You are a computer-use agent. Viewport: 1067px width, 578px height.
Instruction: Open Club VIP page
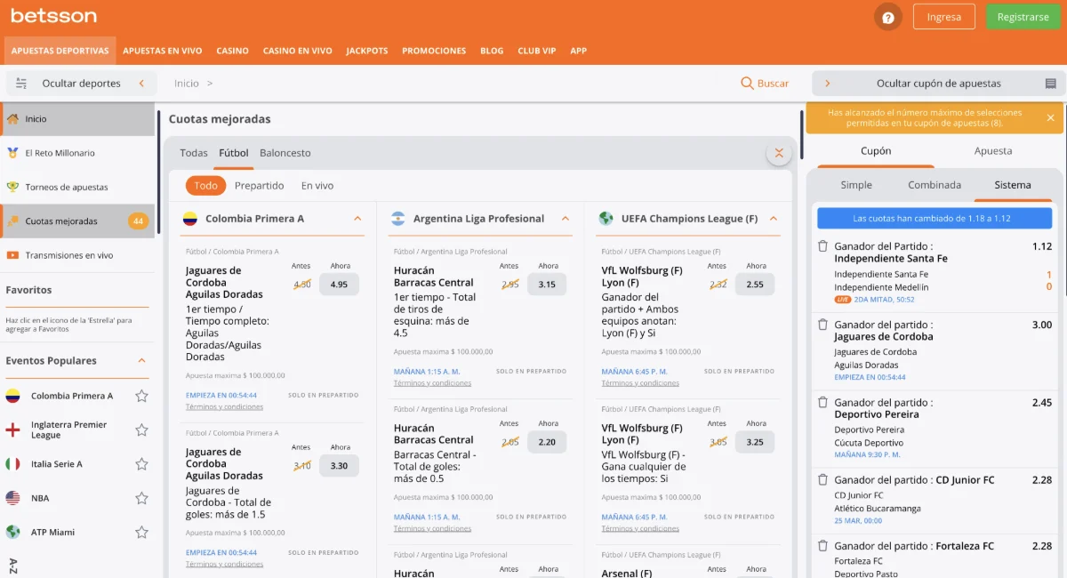click(x=537, y=51)
